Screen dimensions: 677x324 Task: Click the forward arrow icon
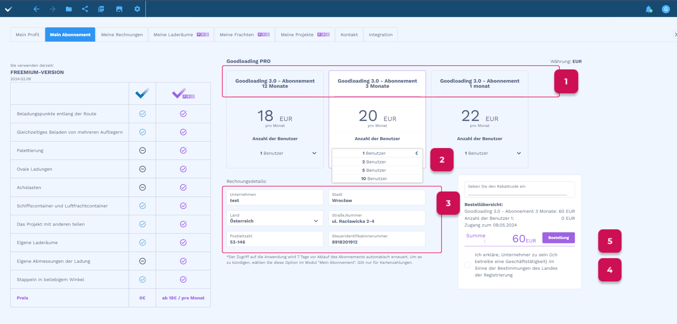[52, 9]
